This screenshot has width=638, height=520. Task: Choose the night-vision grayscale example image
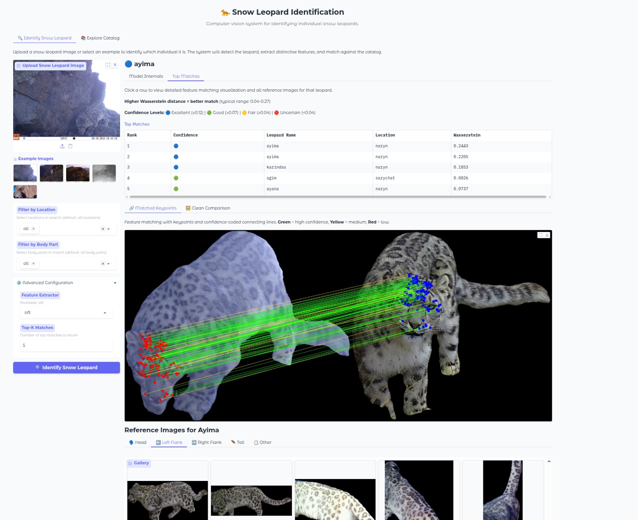tap(104, 173)
